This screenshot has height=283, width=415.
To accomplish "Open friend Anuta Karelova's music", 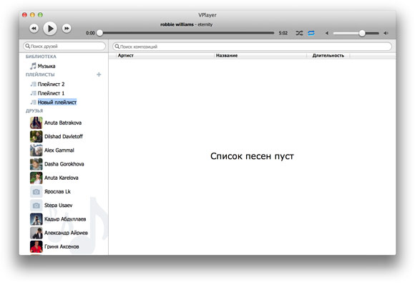I will [61, 178].
